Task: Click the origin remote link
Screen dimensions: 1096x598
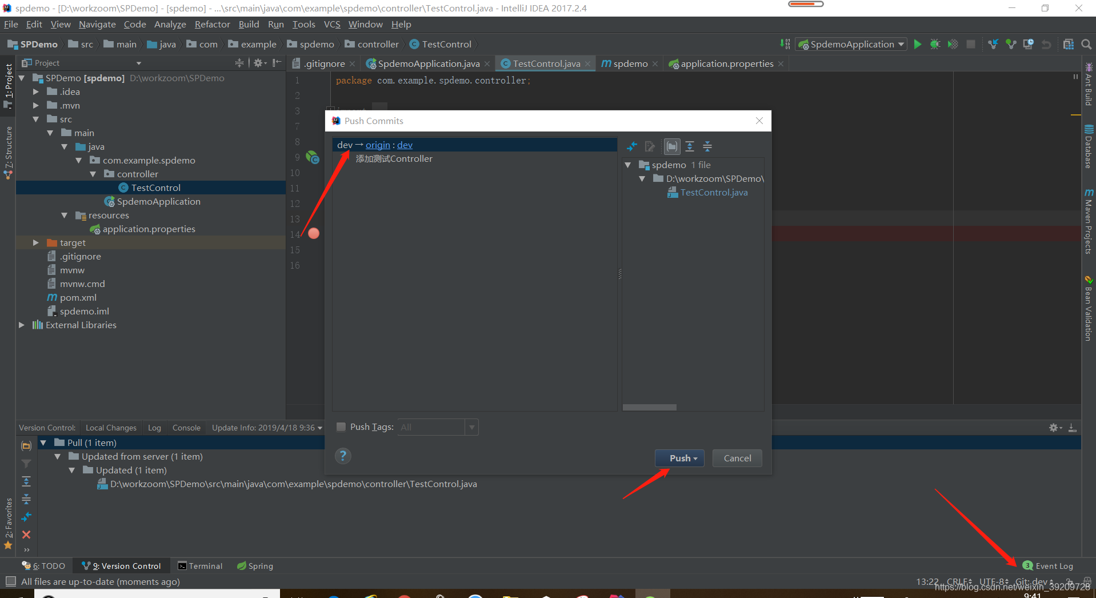Action: [x=378, y=145]
